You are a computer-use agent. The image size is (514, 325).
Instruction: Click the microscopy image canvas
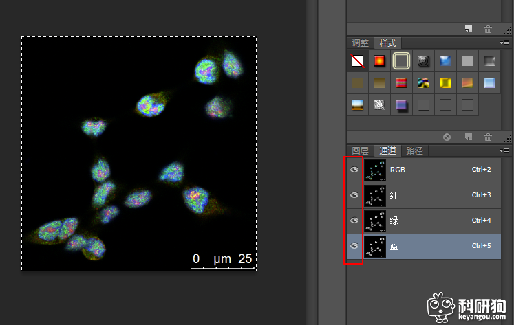point(139,154)
